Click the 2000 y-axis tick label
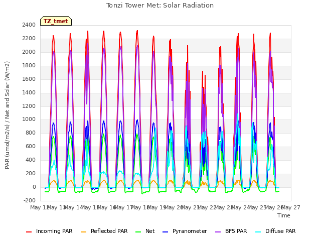Viewport: 321px width, 241px height. click(x=29, y=52)
